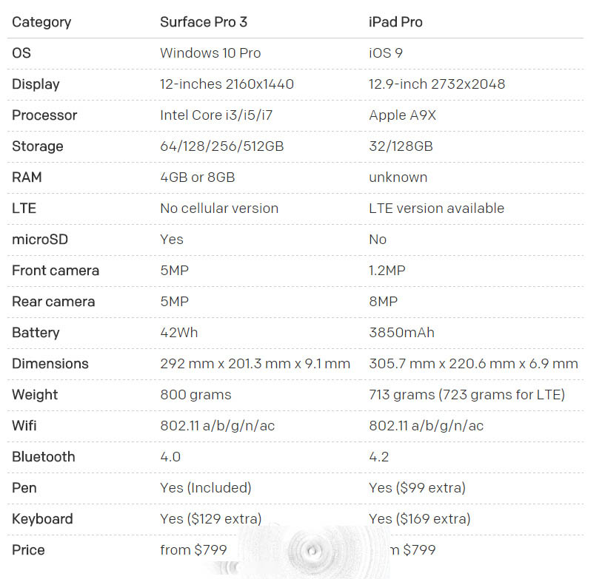Viewport: 602px width, 579px height.
Task: Select the 713 grams iPad weight cell
Action: [466, 395]
